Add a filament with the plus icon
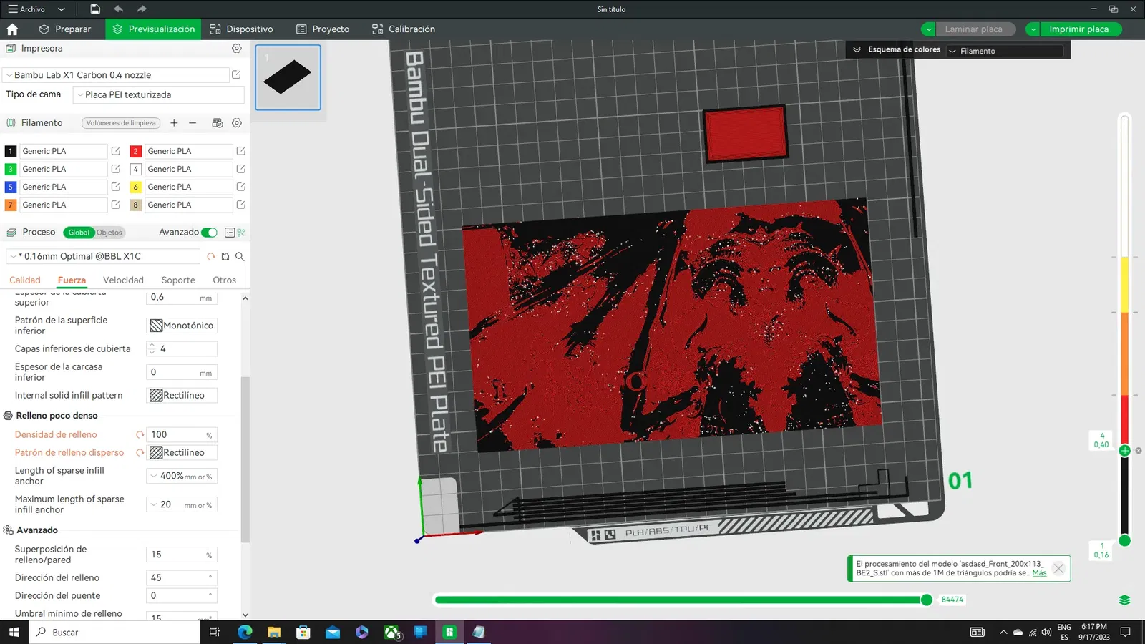This screenshot has width=1145, height=644. tap(174, 123)
